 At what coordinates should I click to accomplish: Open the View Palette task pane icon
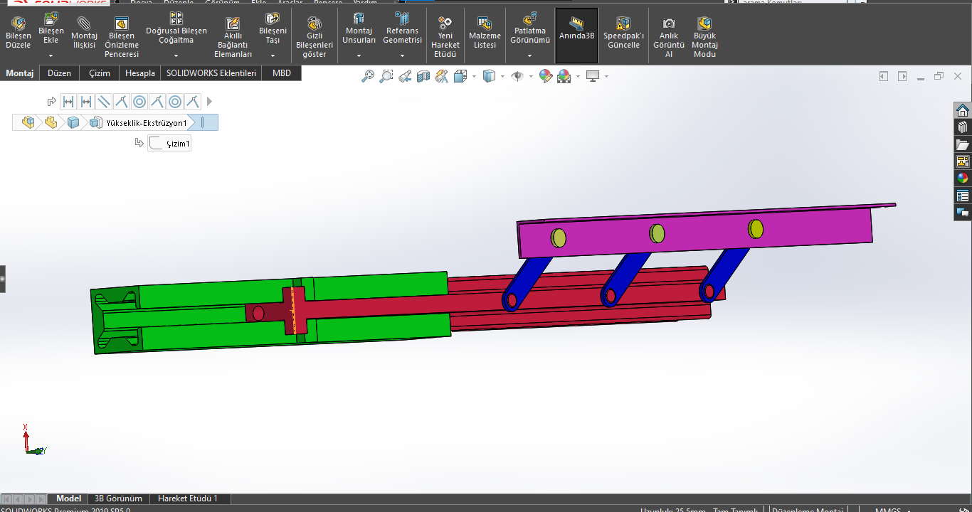(x=963, y=161)
